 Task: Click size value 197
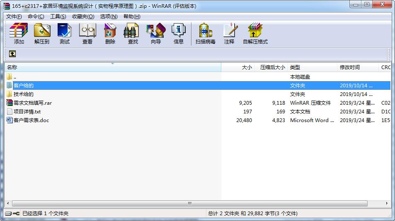pos(247,111)
